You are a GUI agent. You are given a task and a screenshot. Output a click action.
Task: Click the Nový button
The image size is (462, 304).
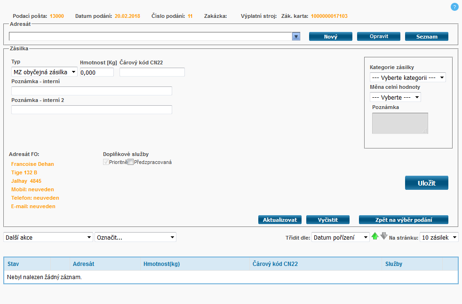(x=330, y=37)
